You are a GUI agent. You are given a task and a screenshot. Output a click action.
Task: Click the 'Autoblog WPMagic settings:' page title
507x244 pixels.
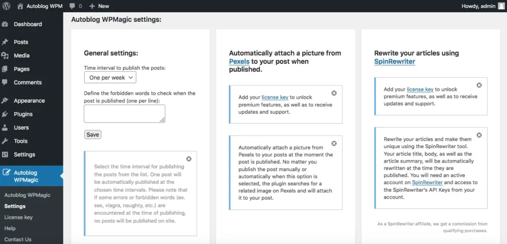point(116,20)
